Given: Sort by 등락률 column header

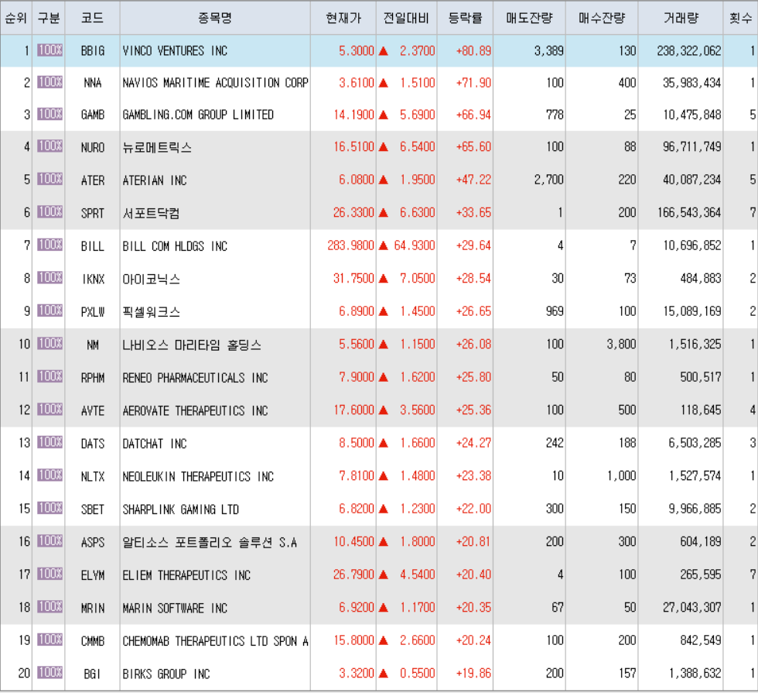Looking at the screenshot, I should coord(465,18).
